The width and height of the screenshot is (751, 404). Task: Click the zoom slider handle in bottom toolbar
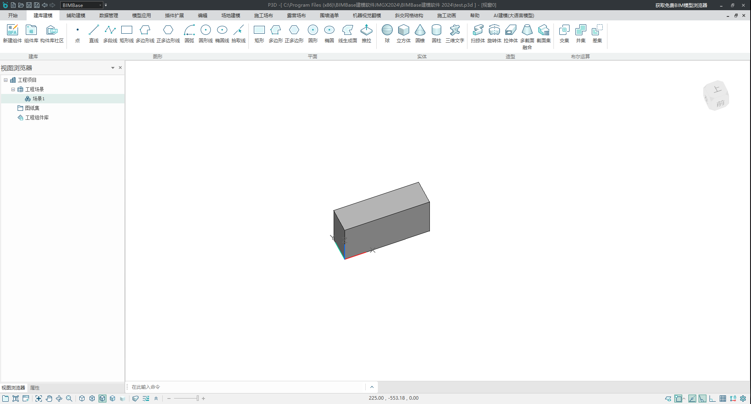(x=198, y=399)
